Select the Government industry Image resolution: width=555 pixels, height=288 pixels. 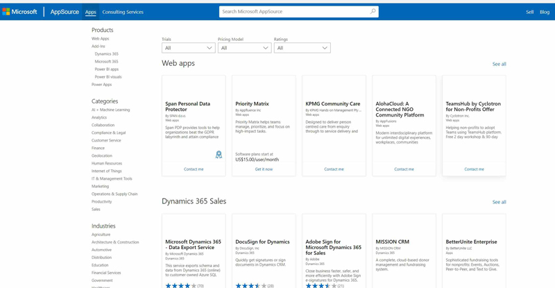(x=102, y=280)
